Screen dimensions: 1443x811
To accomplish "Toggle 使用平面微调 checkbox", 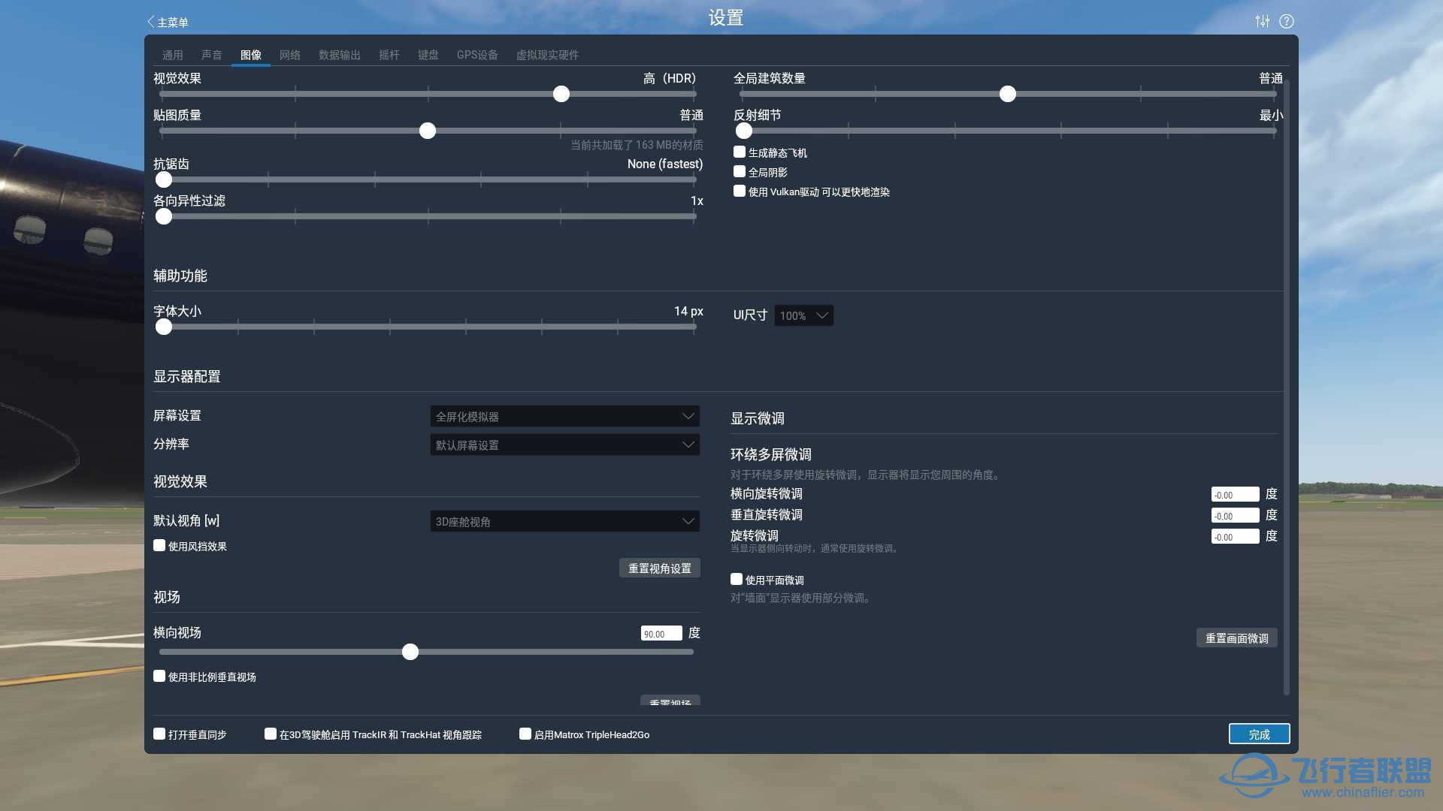I will 737,579.
